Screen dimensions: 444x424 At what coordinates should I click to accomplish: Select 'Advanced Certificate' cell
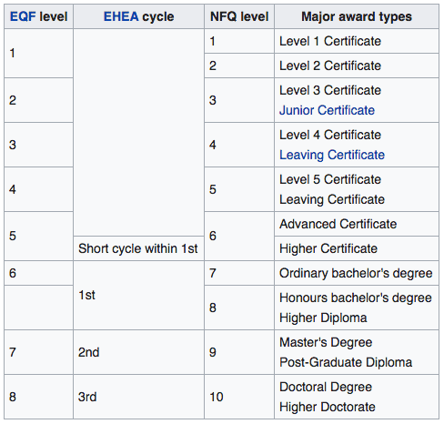pos(357,224)
